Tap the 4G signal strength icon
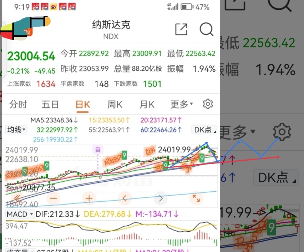Viewport: 304px width, 252px height. pos(173,6)
